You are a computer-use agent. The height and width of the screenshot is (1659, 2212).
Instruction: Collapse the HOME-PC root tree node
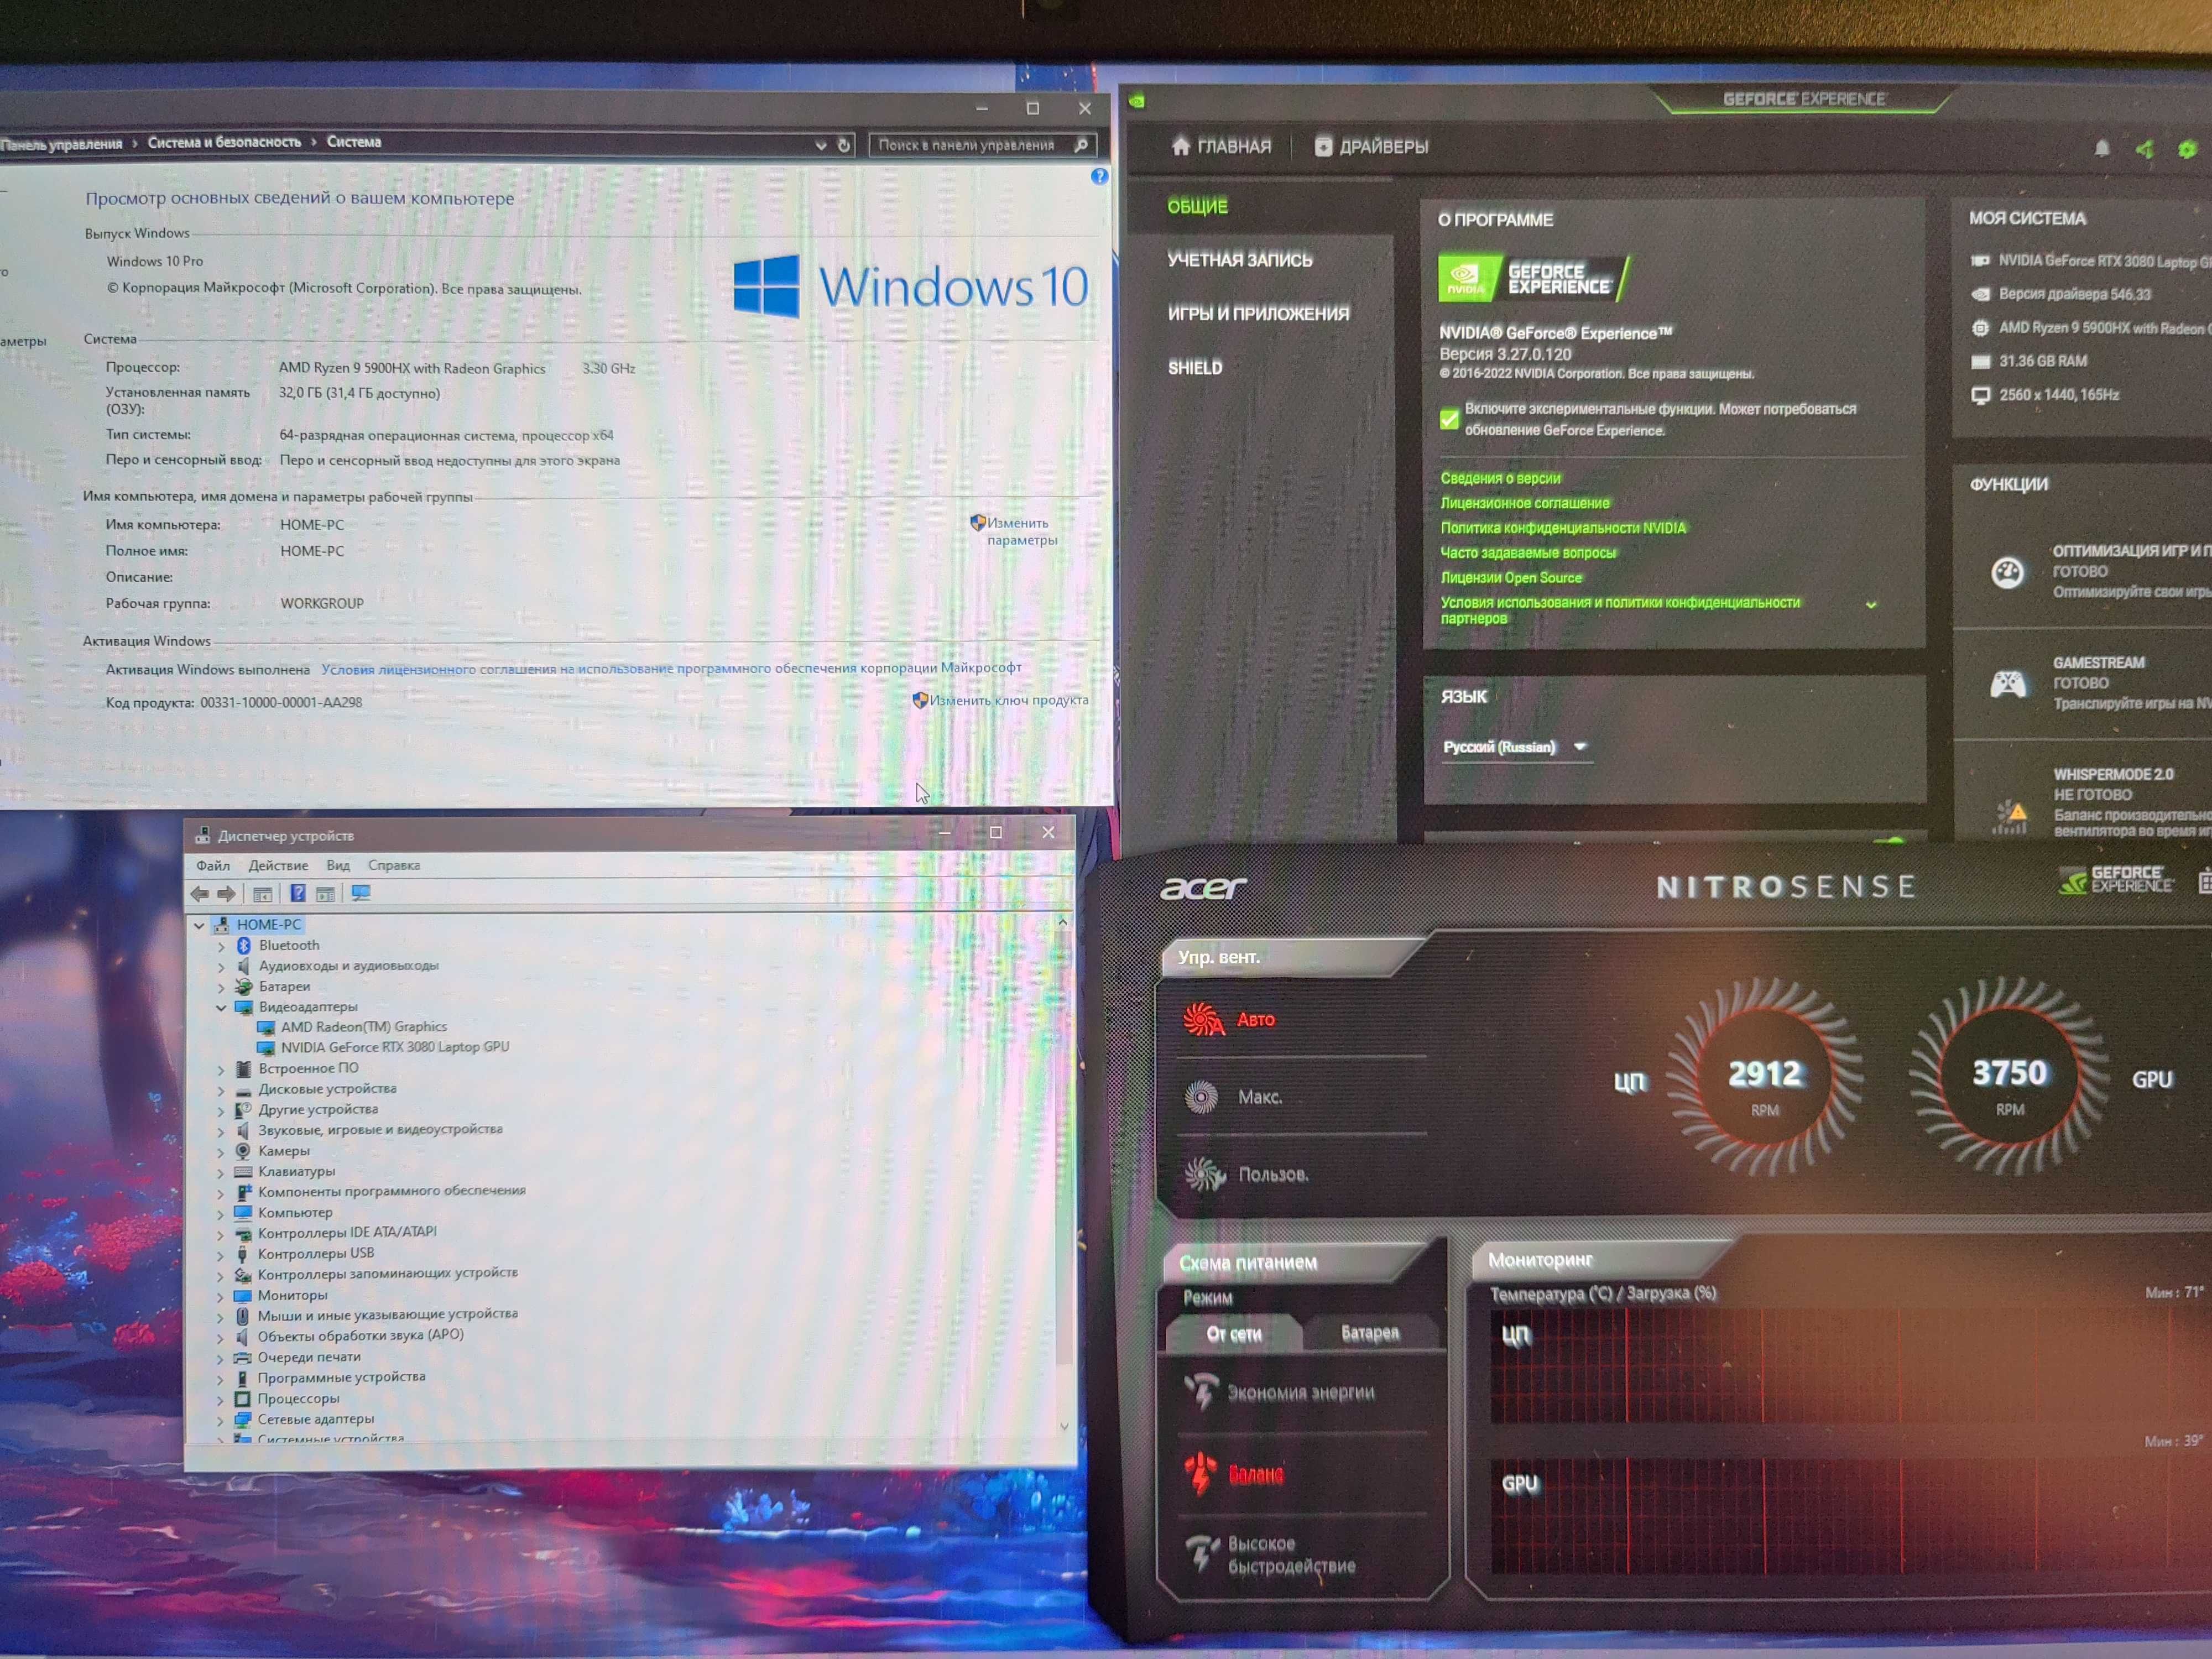[199, 925]
